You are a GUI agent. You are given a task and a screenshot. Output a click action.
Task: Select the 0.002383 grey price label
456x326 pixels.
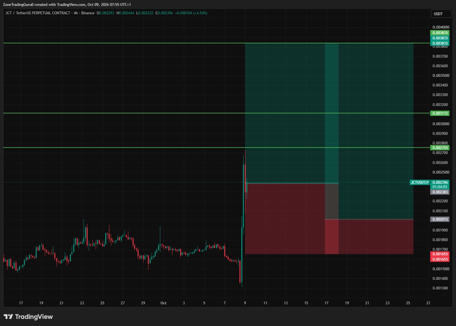(x=440, y=192)
